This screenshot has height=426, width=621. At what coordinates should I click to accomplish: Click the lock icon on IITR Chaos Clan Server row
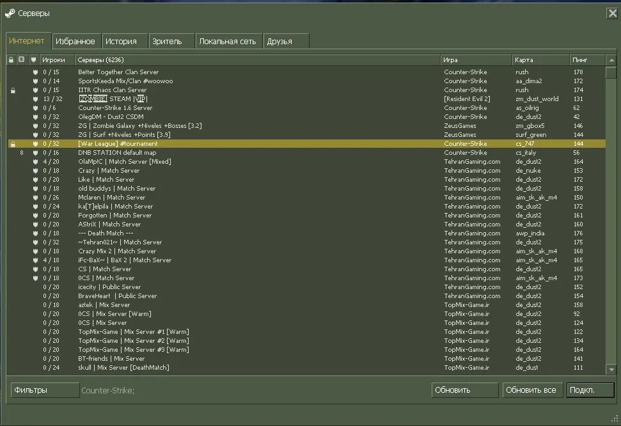pos(13,90)
